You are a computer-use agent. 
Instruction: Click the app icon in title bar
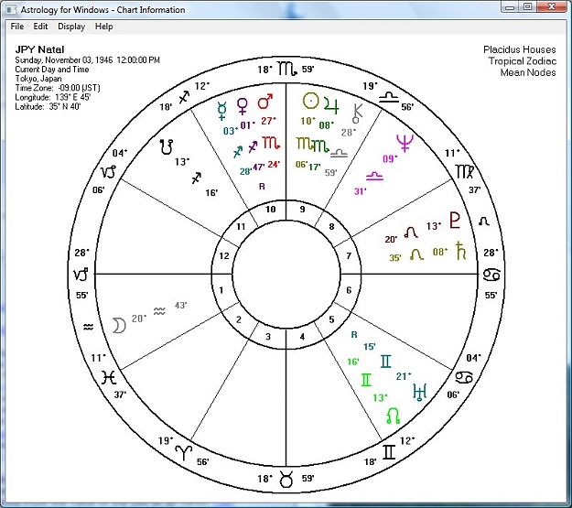click(11, 9)
